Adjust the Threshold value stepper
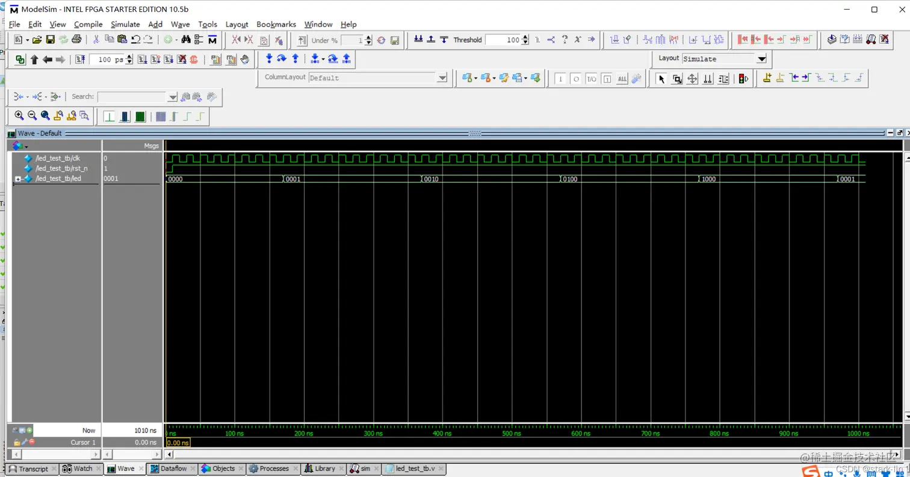This screenshot has width=910, height=477. (x=525, y=40)
